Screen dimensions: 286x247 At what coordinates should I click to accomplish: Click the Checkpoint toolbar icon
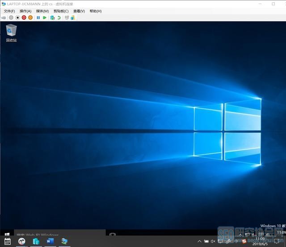pos(53,18)
